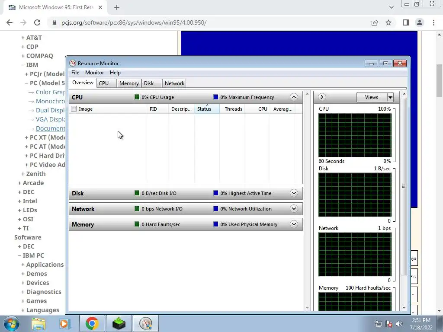Open a new Chrome tab
The image size is (443, 332).
pyautogui.click(x=117, y=8)
